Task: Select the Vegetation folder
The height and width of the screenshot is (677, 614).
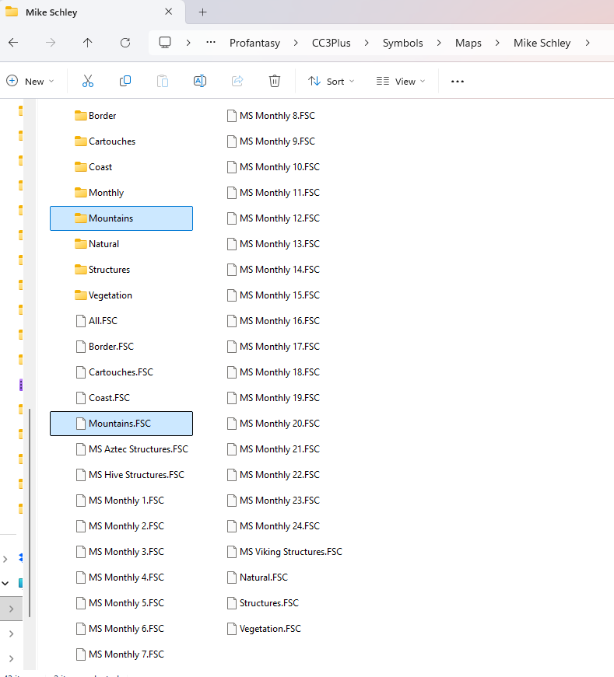Action: pos(110,295)
